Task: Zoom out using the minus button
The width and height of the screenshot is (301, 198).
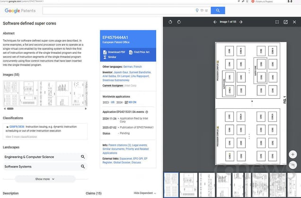Action: (293, 164)
